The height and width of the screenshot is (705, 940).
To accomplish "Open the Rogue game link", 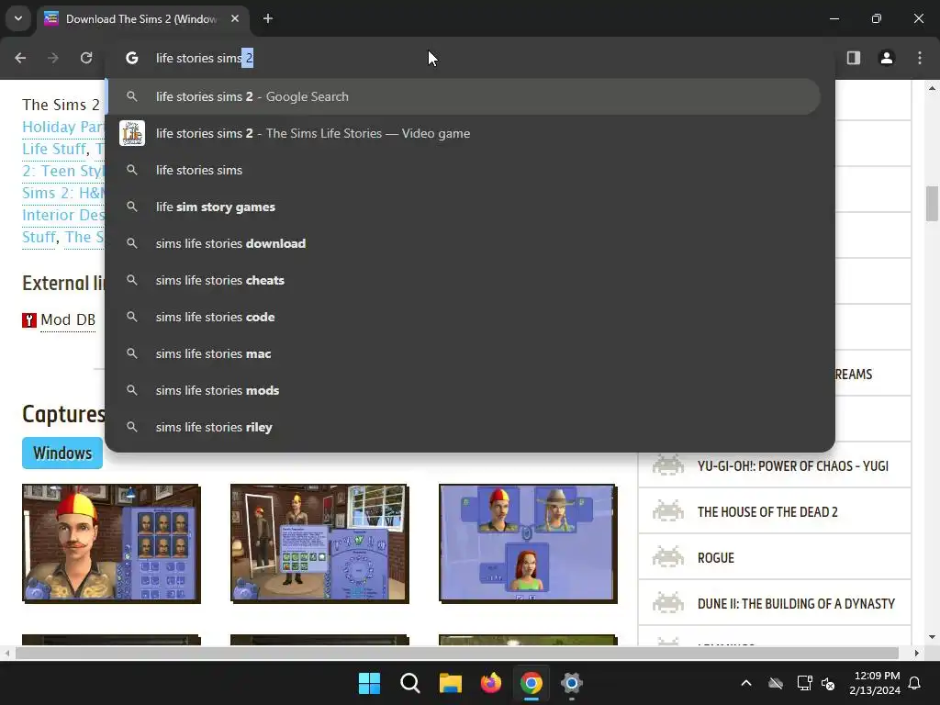I will click(x=716, y=558).
